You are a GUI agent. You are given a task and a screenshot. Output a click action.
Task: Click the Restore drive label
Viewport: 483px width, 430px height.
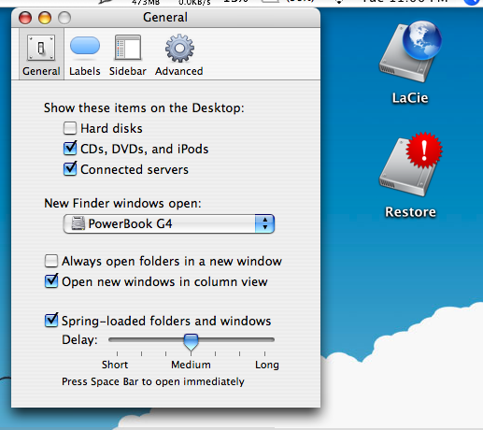point(410,212)
